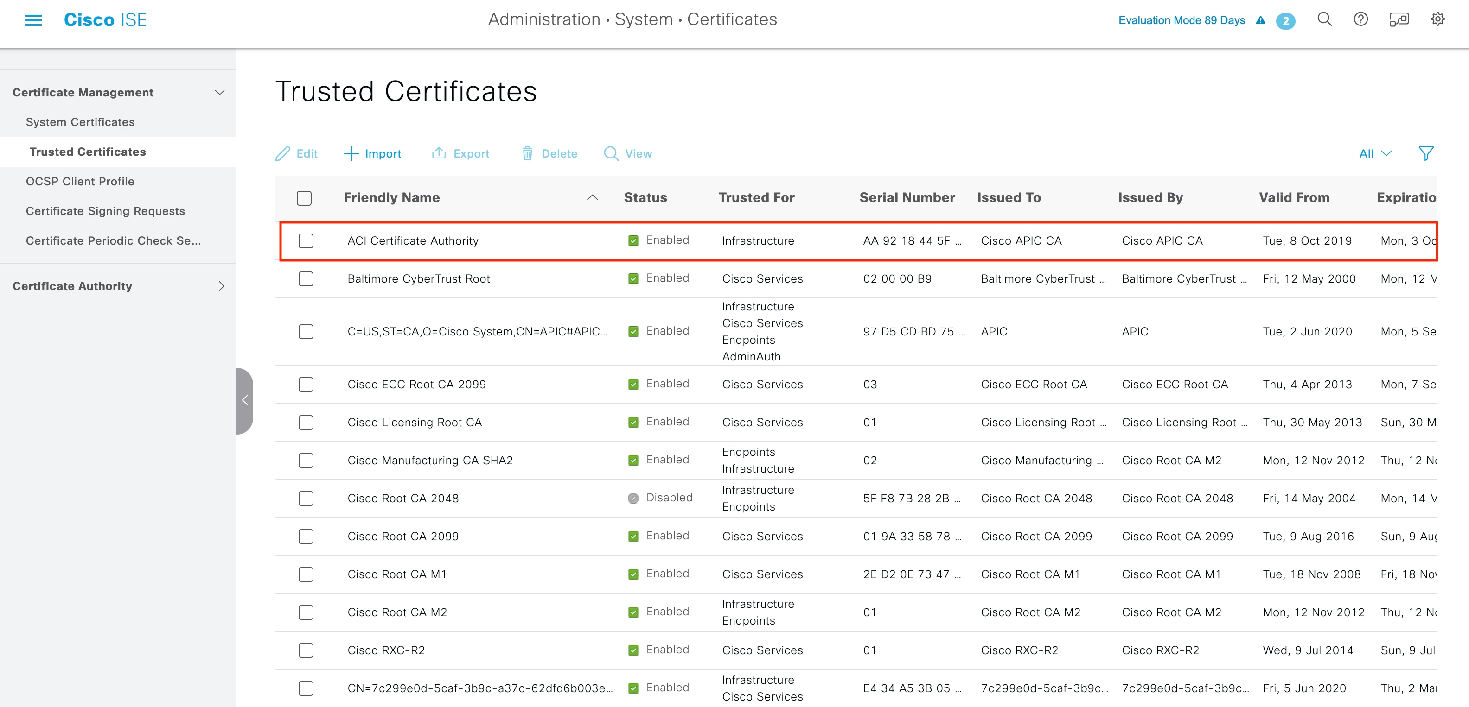Click Disabled status icon for Cisco Root CA 2048
1469x707 pixels.
pos(633,499)
